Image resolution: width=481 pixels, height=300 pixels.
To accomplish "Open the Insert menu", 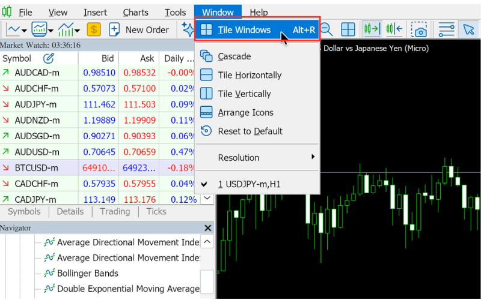I will click(x=95, y=12).
